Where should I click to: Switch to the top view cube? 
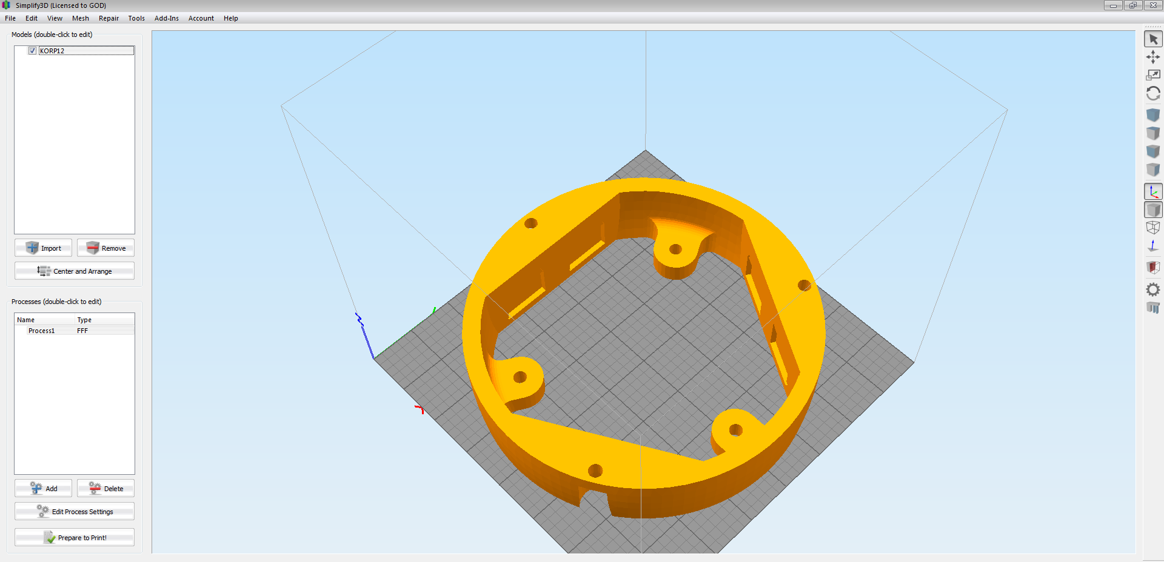[x=1153, y=133]
